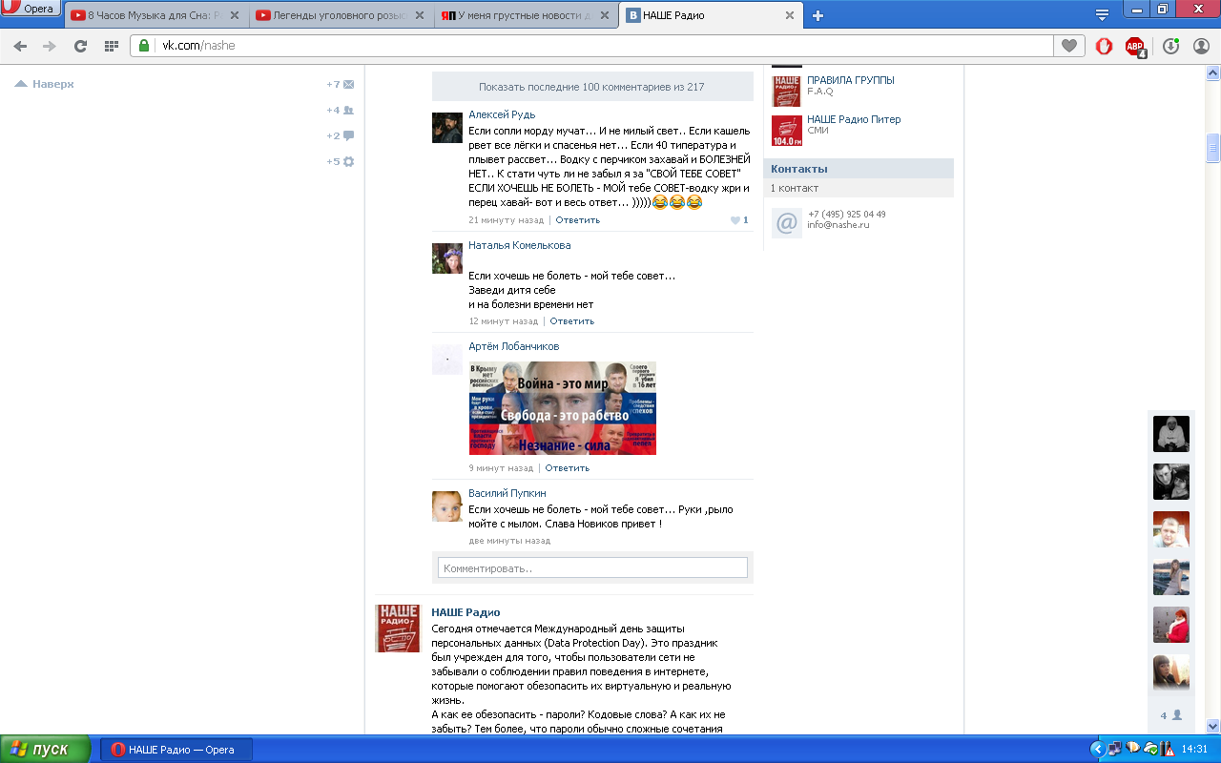Click the scrollbar down arrow
The image size is (1221, 763).
click(x=1213, y=727)
